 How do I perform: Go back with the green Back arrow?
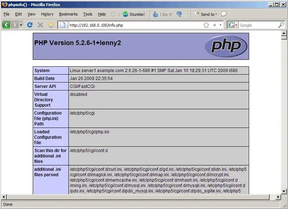coord(6,25)
